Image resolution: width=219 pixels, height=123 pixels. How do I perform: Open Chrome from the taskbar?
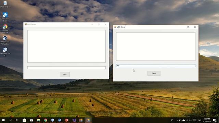(x=46, y=120)
